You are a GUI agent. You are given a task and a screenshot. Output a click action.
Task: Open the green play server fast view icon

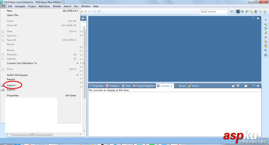pos(266,24)
